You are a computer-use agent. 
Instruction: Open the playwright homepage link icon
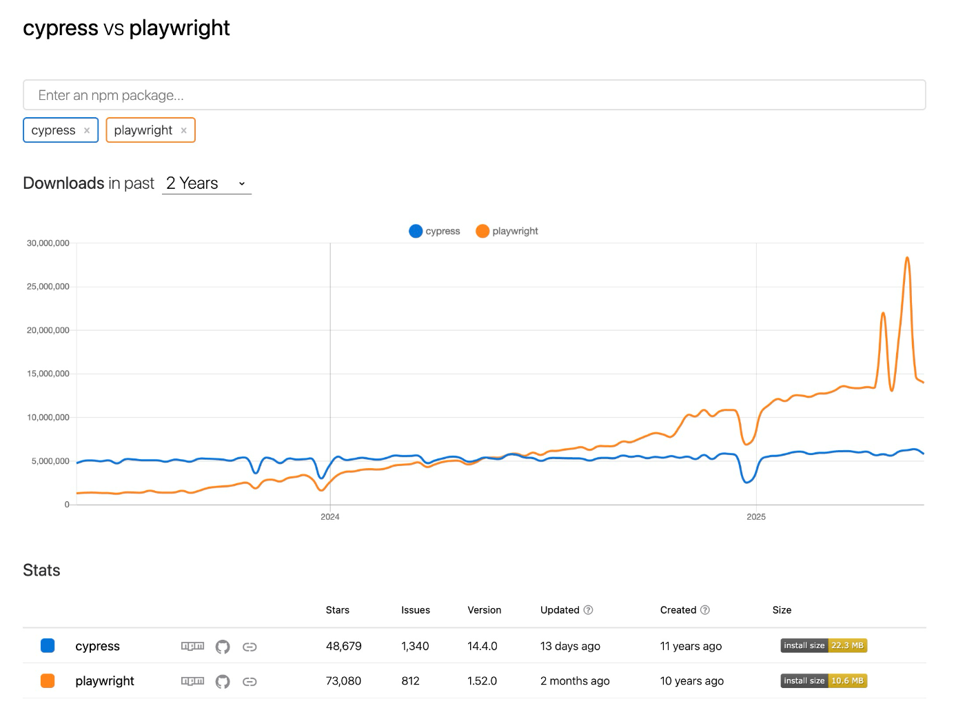250,682
